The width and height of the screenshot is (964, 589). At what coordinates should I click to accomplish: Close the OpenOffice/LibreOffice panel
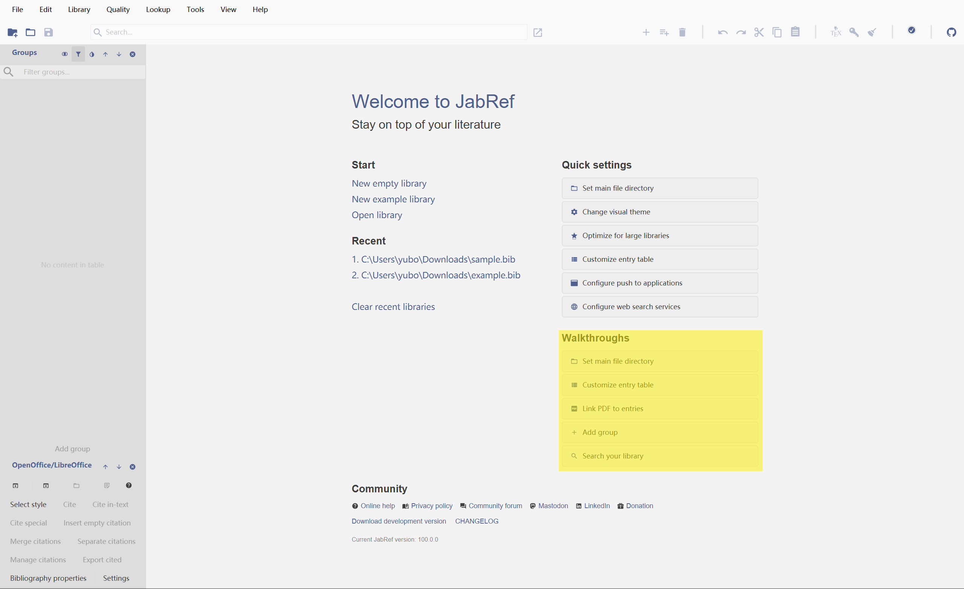click(x=133, y=467)
